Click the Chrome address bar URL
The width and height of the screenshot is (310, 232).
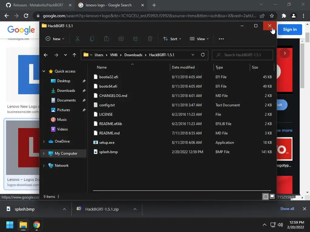click(x=150, y=16)
